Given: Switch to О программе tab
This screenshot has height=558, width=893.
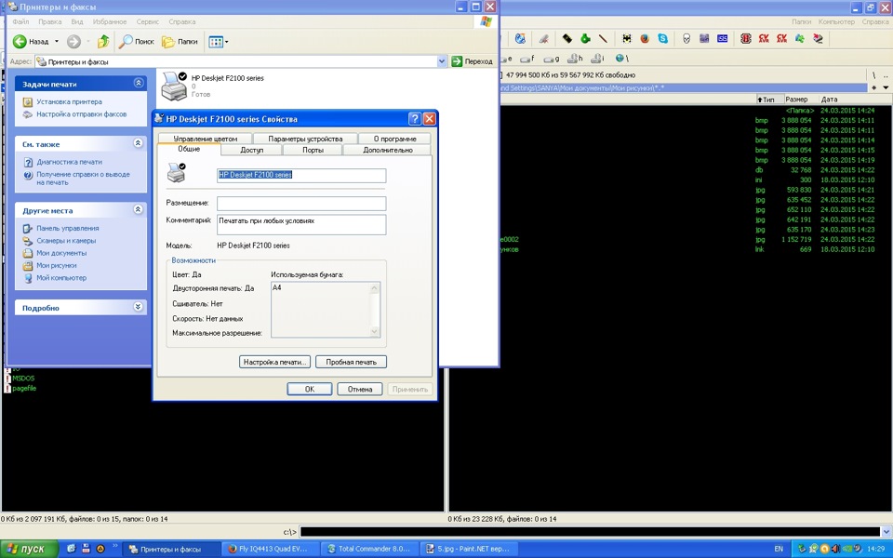Looking at the screenshot, I should (x=394, y=139).
